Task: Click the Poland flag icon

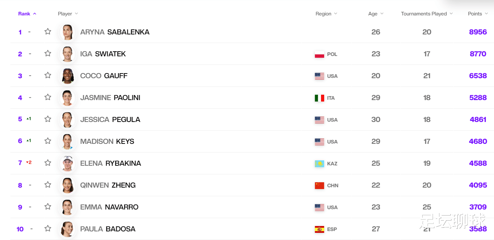Action: click(319, 54)
